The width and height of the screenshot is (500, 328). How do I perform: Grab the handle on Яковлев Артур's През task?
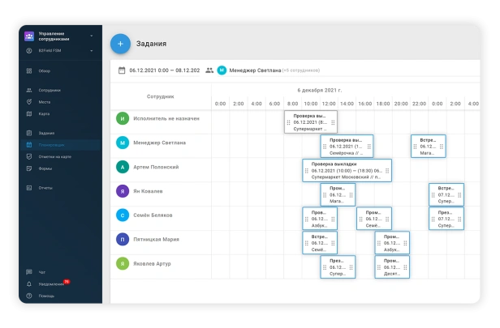click(325, 267)
